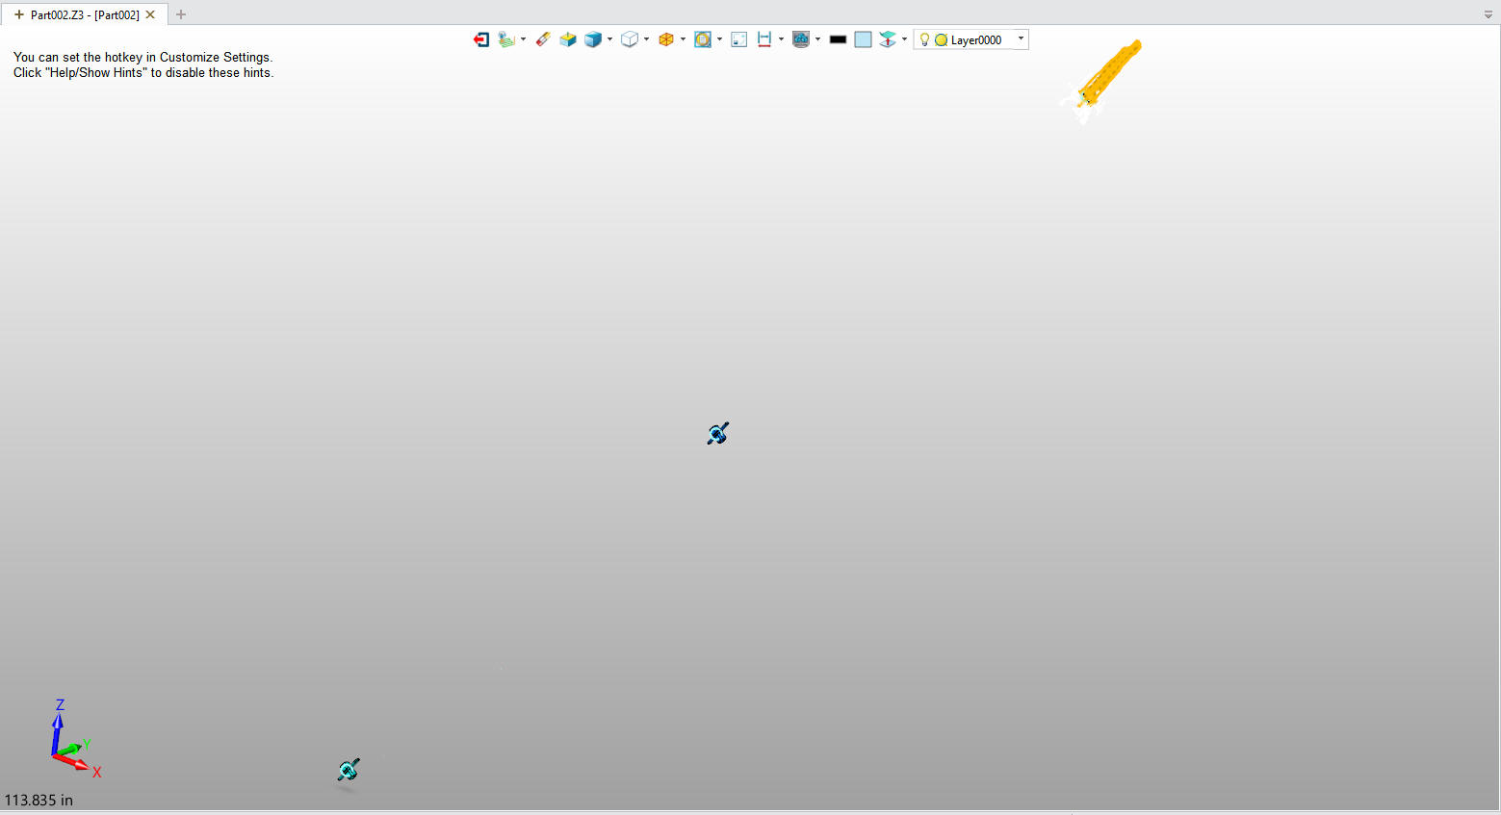Click the yellow-topped block icon
The image size is (1501, 815).
[x=568, y=39]
